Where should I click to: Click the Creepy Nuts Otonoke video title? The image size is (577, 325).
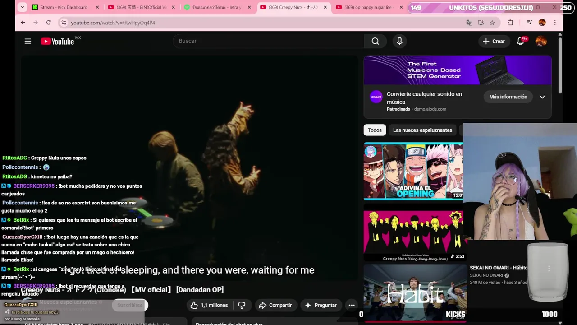[x=122, y=290]
